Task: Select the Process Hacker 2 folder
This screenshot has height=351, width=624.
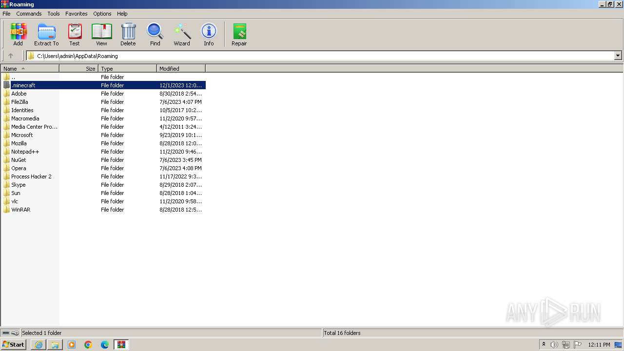Action: 103,176
